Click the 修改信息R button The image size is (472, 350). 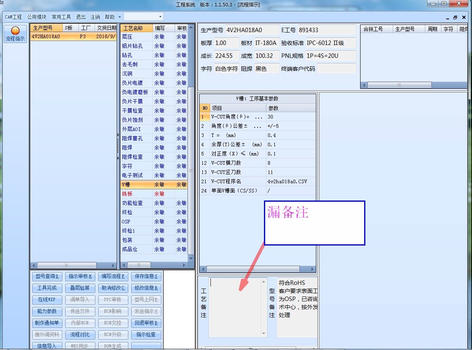coord(146,288)
